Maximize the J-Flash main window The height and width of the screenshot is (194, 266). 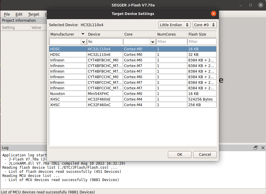click(251, 5)
